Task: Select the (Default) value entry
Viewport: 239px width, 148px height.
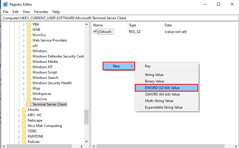Action: pos(105,32)
